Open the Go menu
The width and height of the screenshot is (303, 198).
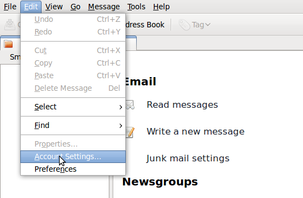click(75, 7)
